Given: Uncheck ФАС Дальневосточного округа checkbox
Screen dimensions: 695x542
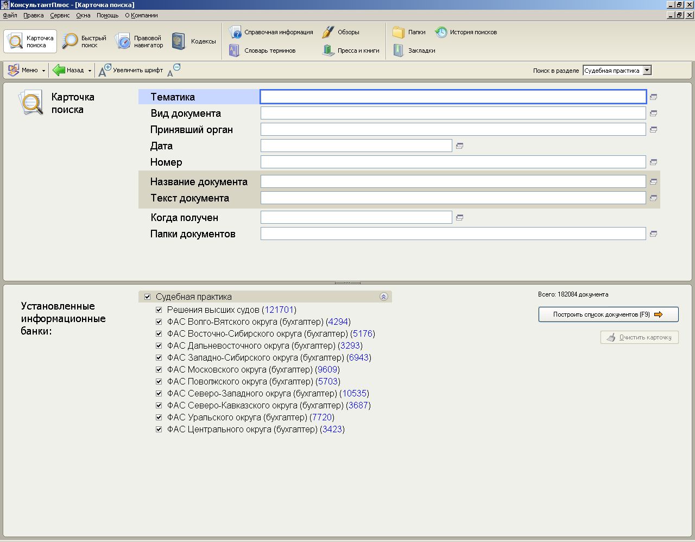Looking at the screenshot, I should point(159,346).
